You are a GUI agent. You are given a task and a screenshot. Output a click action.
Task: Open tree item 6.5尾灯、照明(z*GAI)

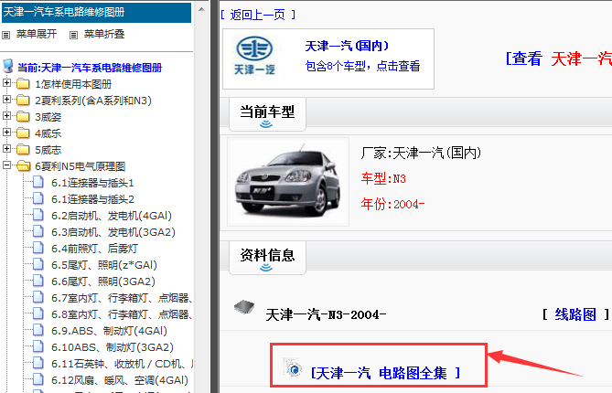coord(104,265)
